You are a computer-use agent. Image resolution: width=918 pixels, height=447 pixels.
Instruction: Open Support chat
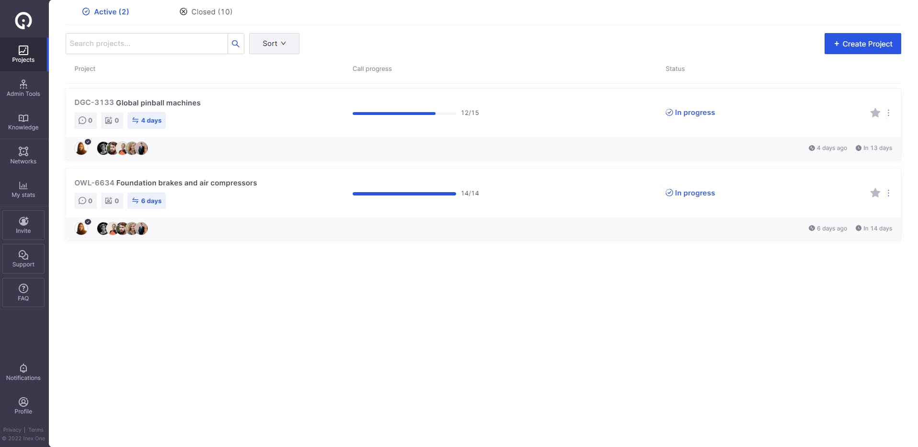[x=23, y=259]
